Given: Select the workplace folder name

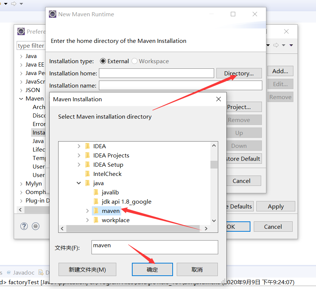Looking at the screenshot, I should click(x=116, y=220).
